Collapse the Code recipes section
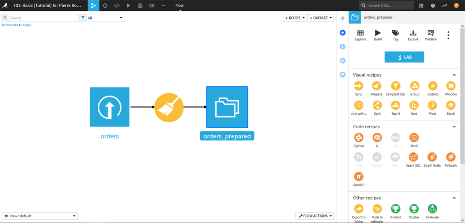The width and height of the screenshot is (465, 223). point(454,127)
